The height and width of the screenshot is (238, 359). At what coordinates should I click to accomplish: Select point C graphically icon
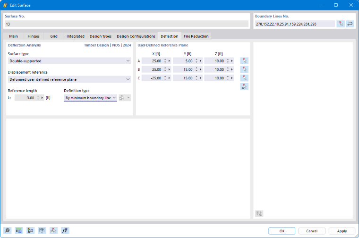(x=244, y=78)
